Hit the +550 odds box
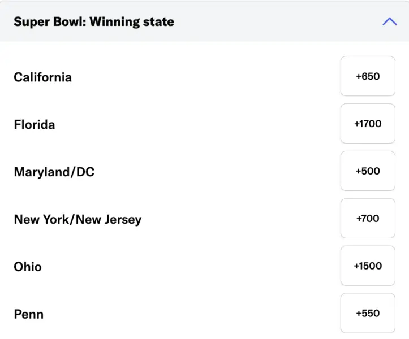The height and width of the screenshot is (339, 409). click(x=368, y=314)
